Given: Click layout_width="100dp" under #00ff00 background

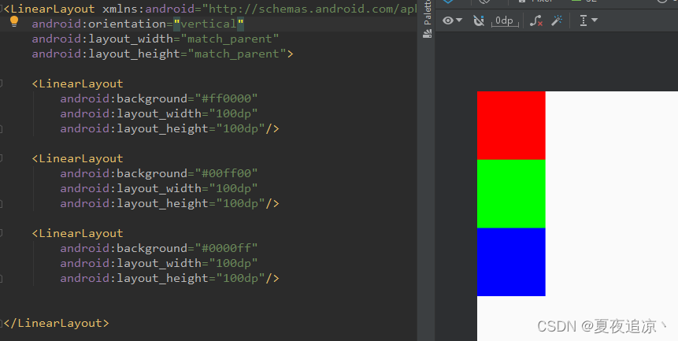Looking at the screenshot, I should click(x=159, y=188).
